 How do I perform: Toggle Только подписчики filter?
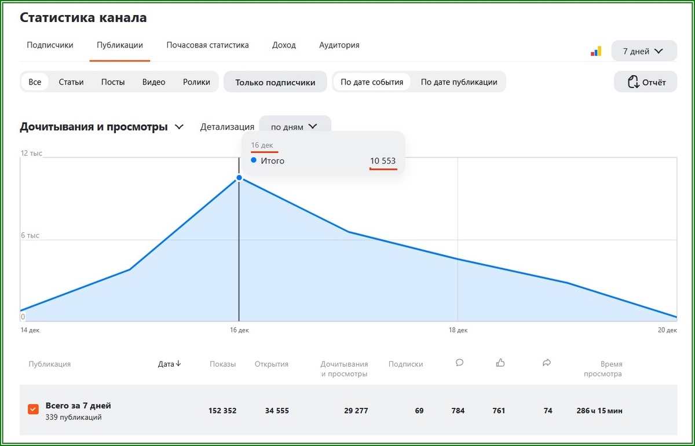click(275, 82)
